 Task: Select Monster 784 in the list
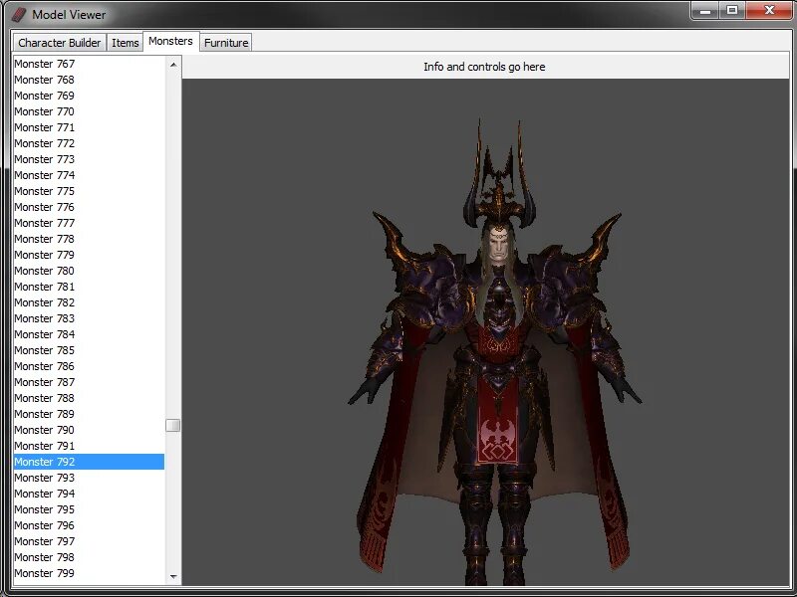[x=89, y=334]
